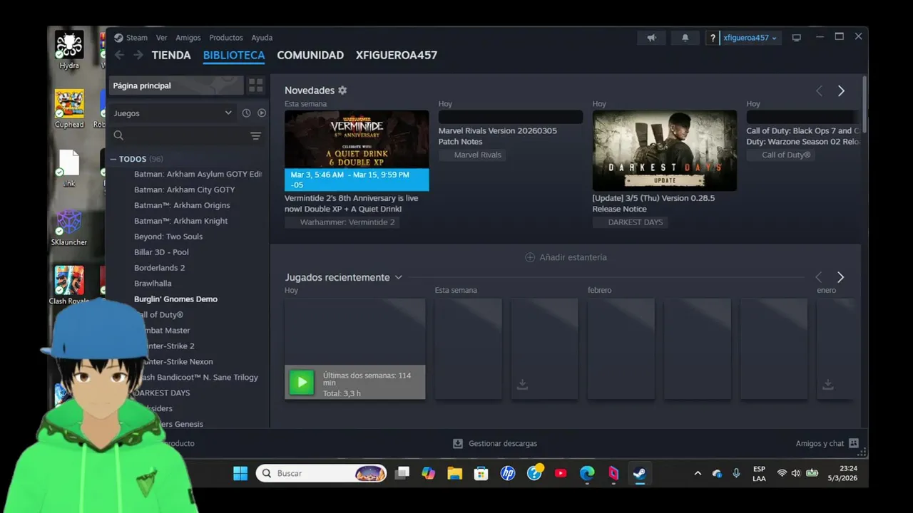Image resolution: width=913 pixels, height=513 pixels.
Task: Select Batman™: Arkham Knight
Action: [x=181, y=221]
